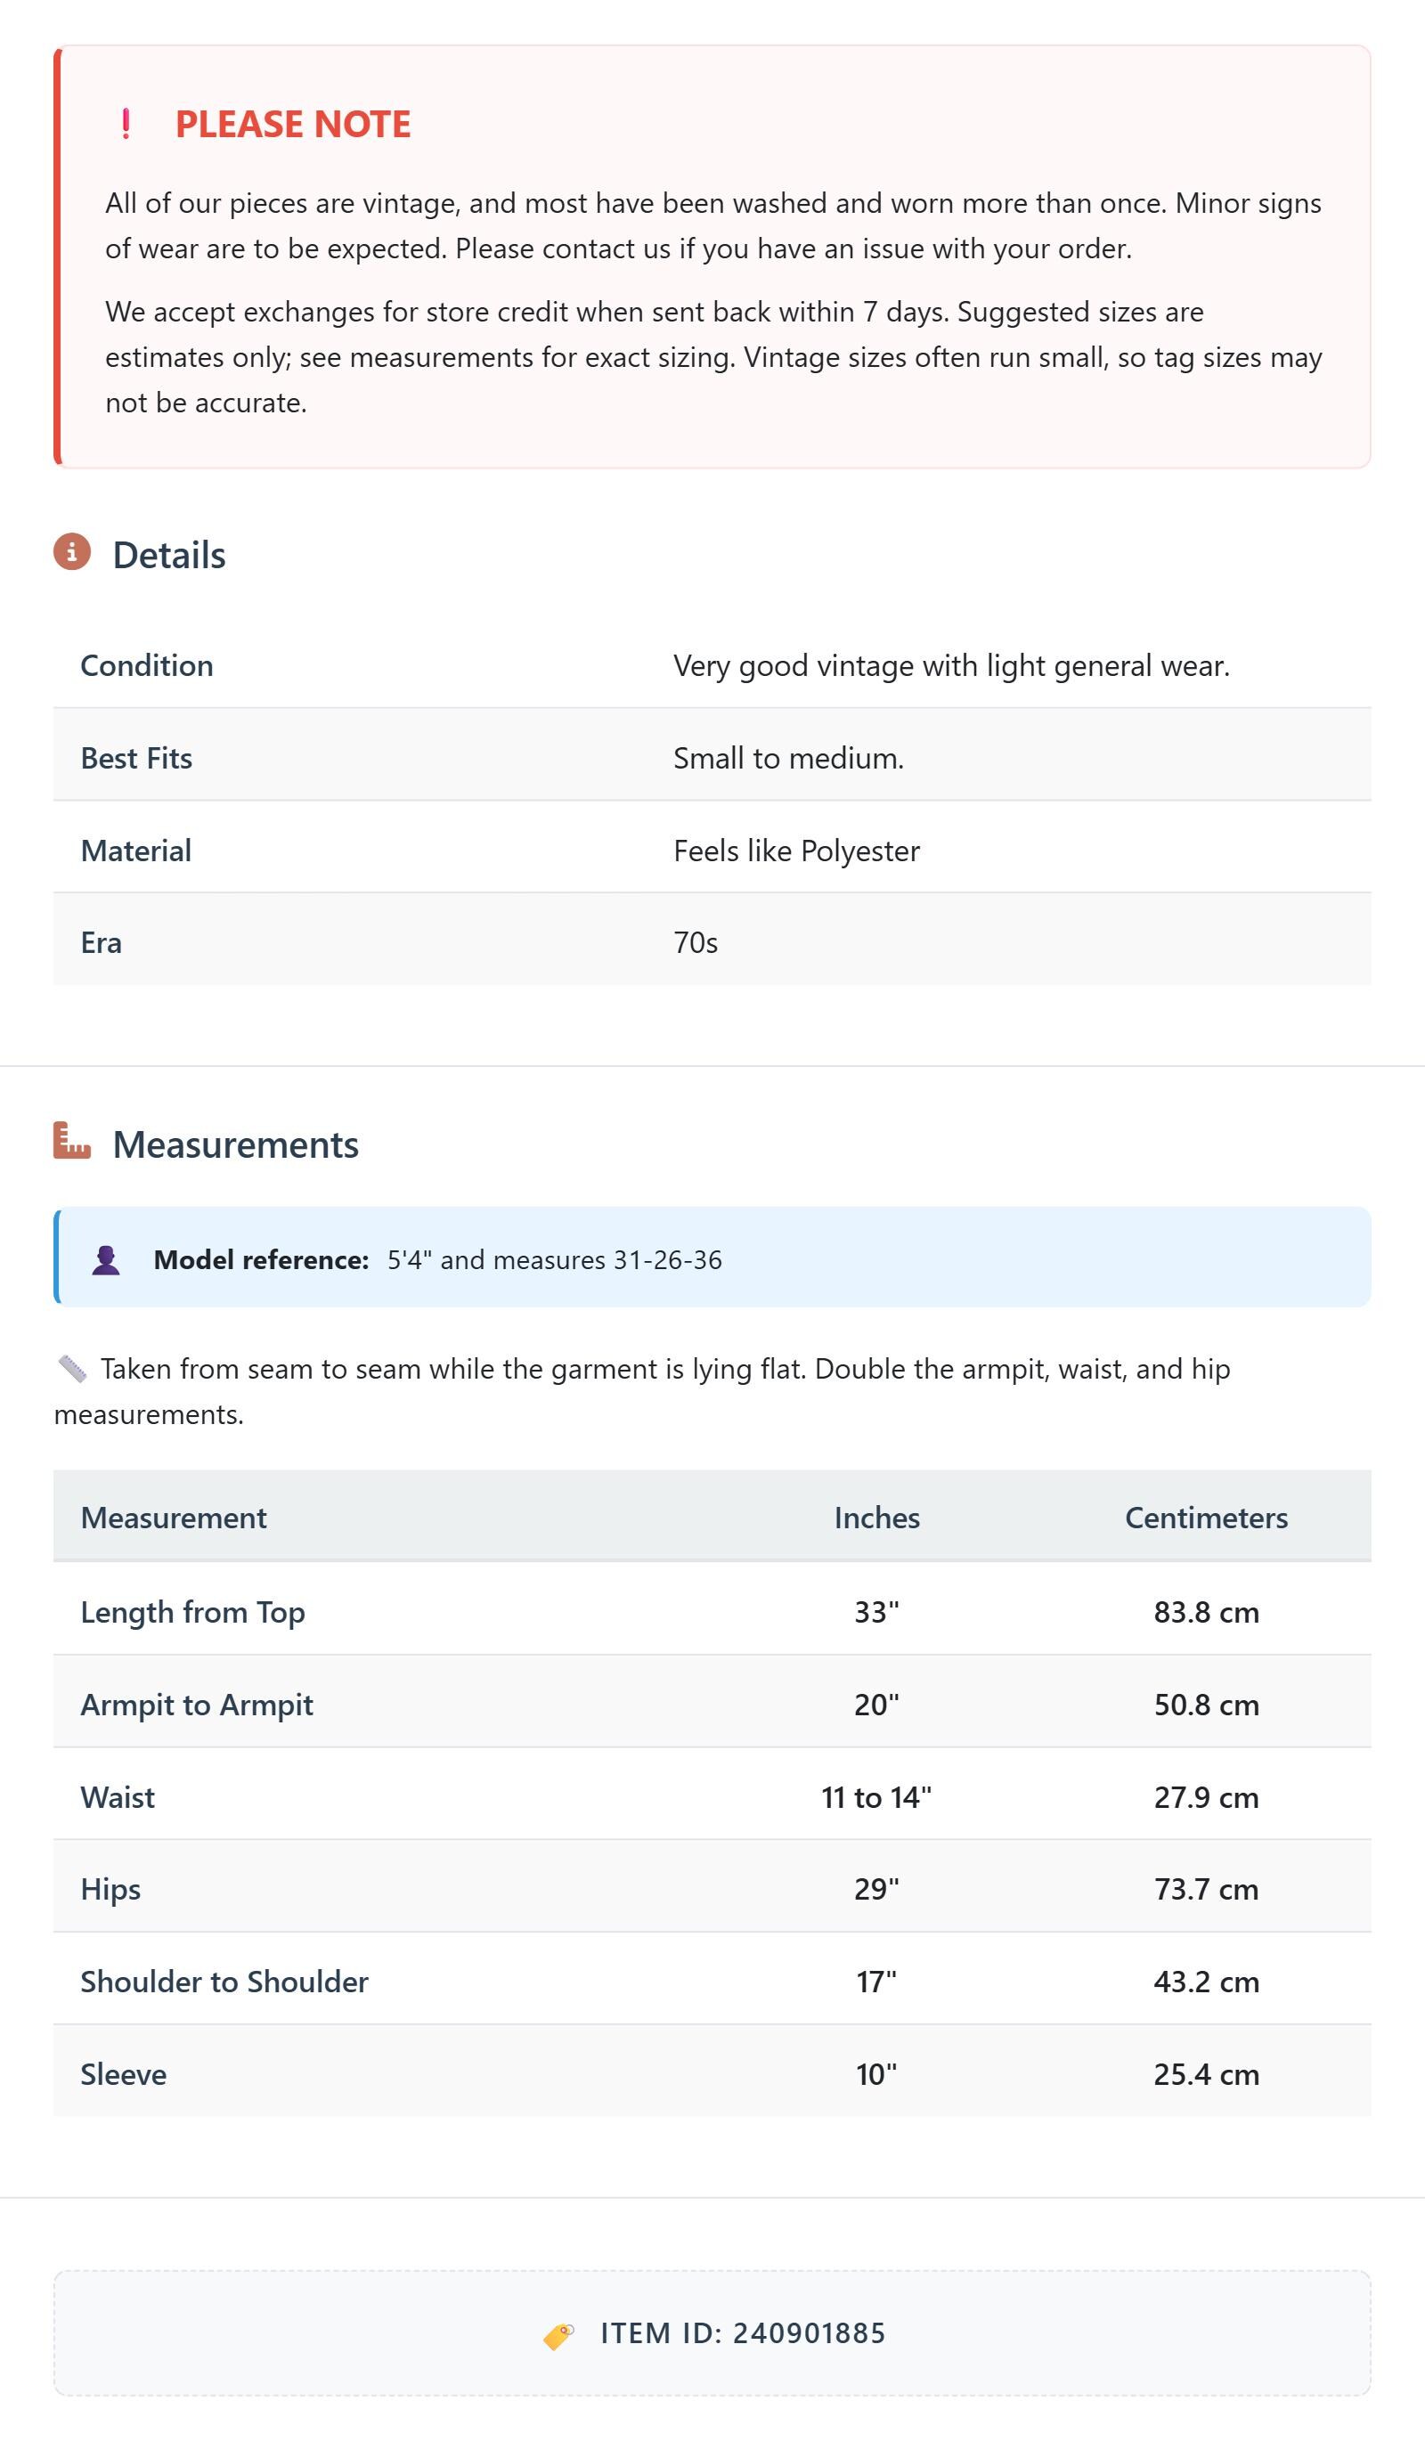Click the Model reference label
Viewport: 1425px width, 2442px height.
(261, 1260)
